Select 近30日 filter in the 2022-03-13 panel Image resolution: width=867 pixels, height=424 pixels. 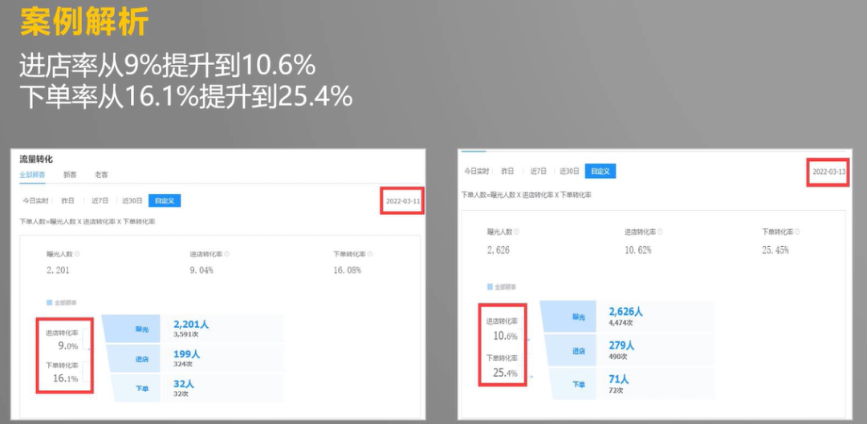click(569, 172)
